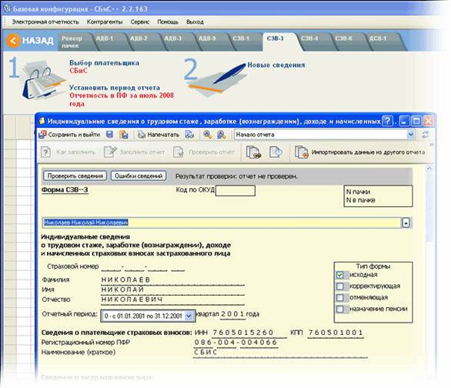Viewport: 451px width, 388px height.
Task: Click the Новые сведения link
Action: pos(276,65)
